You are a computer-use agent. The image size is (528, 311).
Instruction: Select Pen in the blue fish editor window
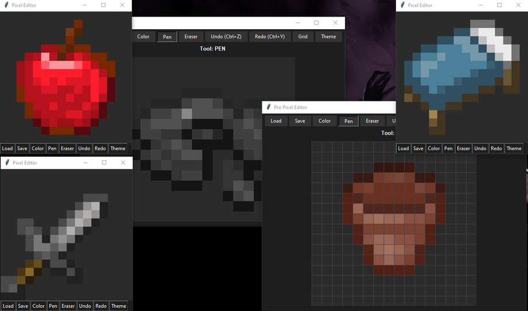(x=448, y=148)
